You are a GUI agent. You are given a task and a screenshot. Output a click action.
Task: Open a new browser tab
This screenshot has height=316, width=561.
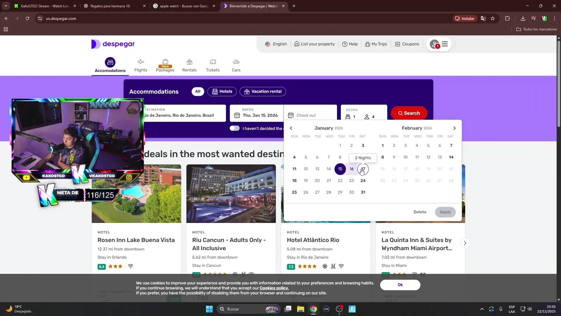pyautogui.click(x=294, y=6)
